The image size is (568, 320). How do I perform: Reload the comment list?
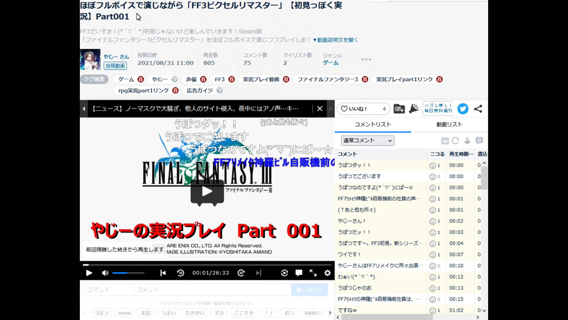[x=456, y=140]
